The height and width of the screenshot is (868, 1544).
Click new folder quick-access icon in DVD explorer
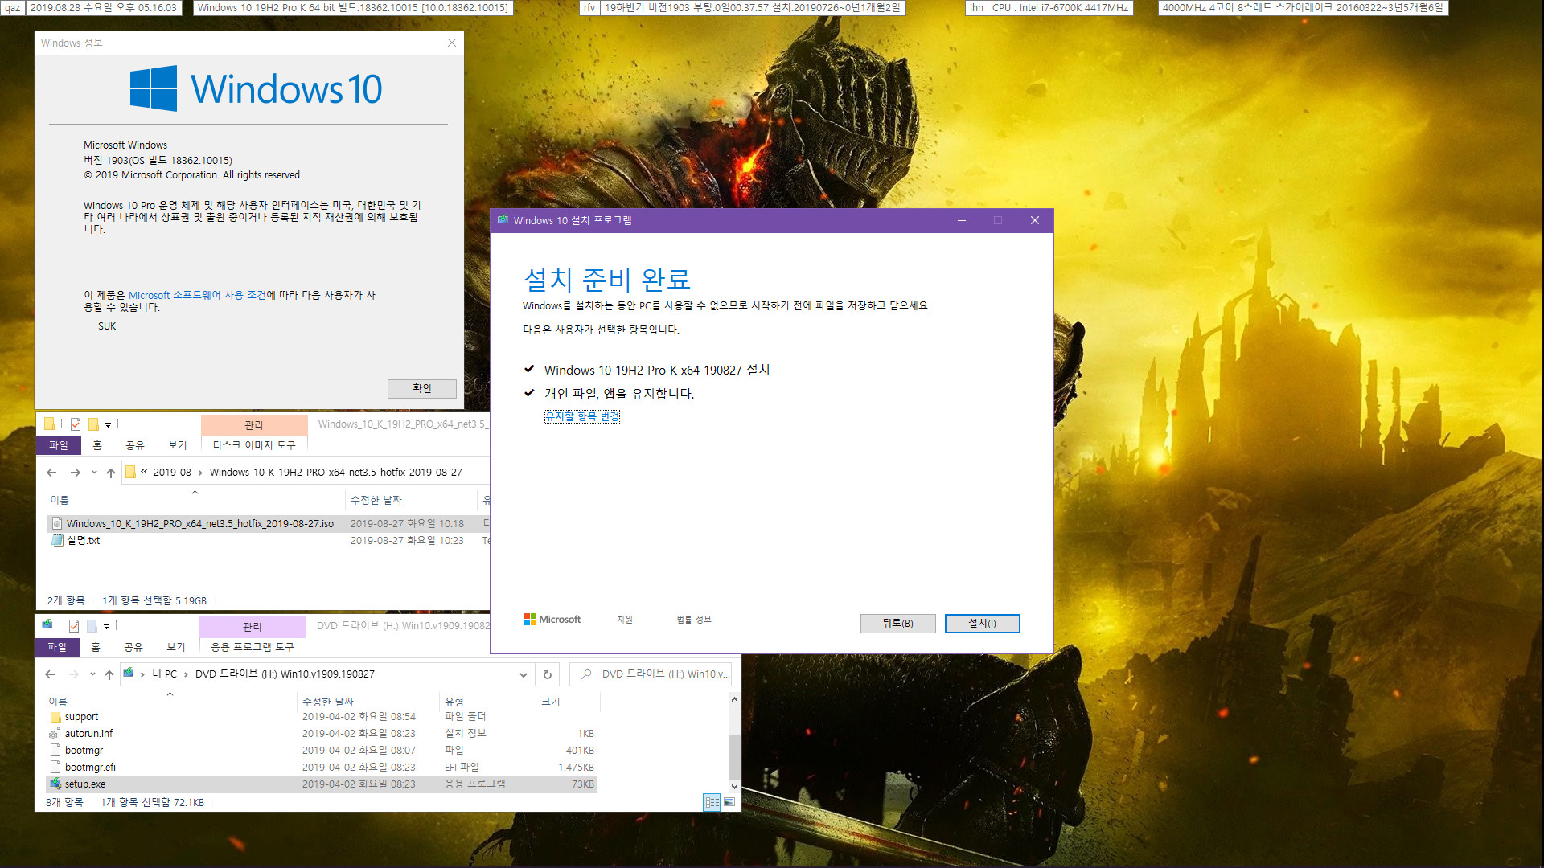click(x=92, y=626)
